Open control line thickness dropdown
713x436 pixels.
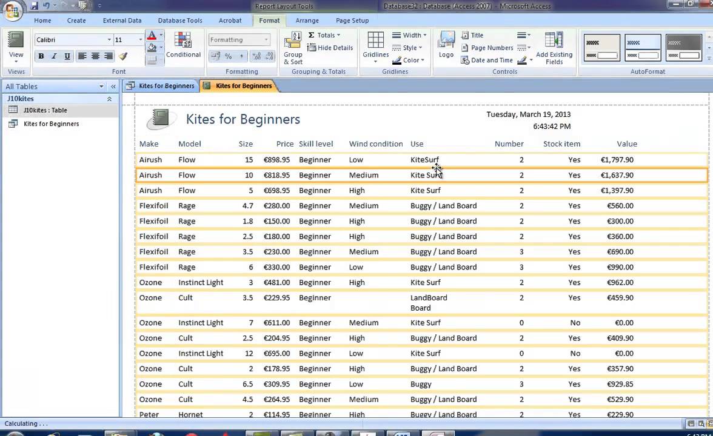pos(523,35)
